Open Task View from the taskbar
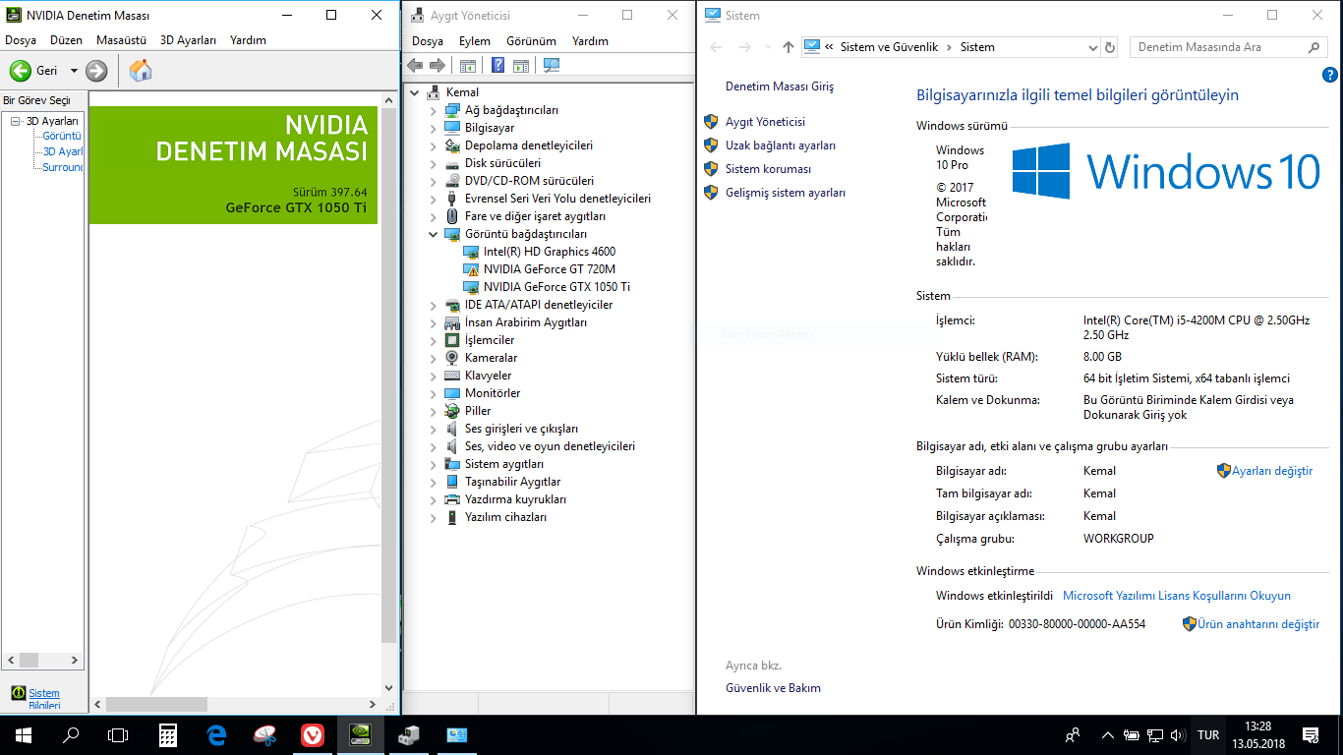 coord(118,734)
